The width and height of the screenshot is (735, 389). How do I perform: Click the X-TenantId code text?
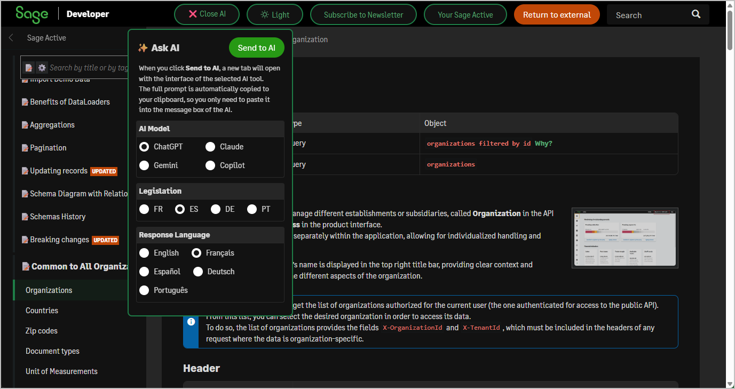(x=481, y=328)
